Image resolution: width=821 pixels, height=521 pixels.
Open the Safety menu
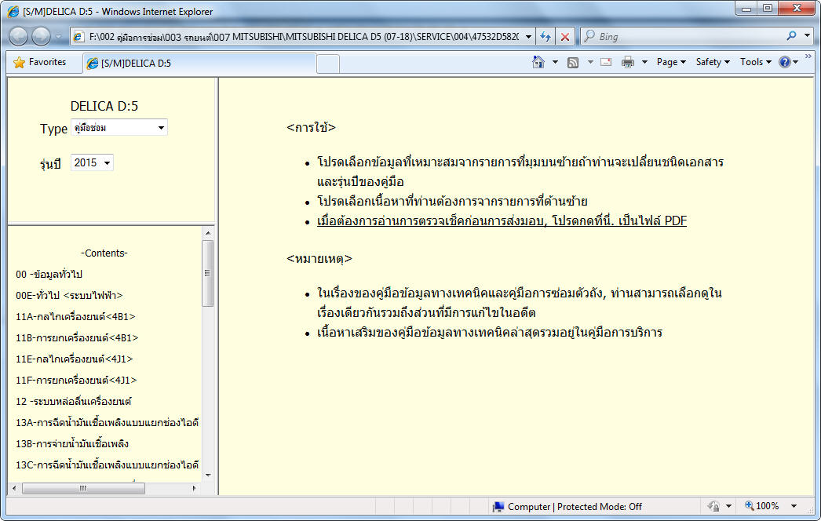713,62
